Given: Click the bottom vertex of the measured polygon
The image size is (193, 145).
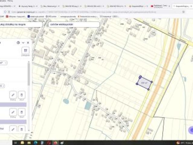Looking at the screenshot, I should click(148, 89).
